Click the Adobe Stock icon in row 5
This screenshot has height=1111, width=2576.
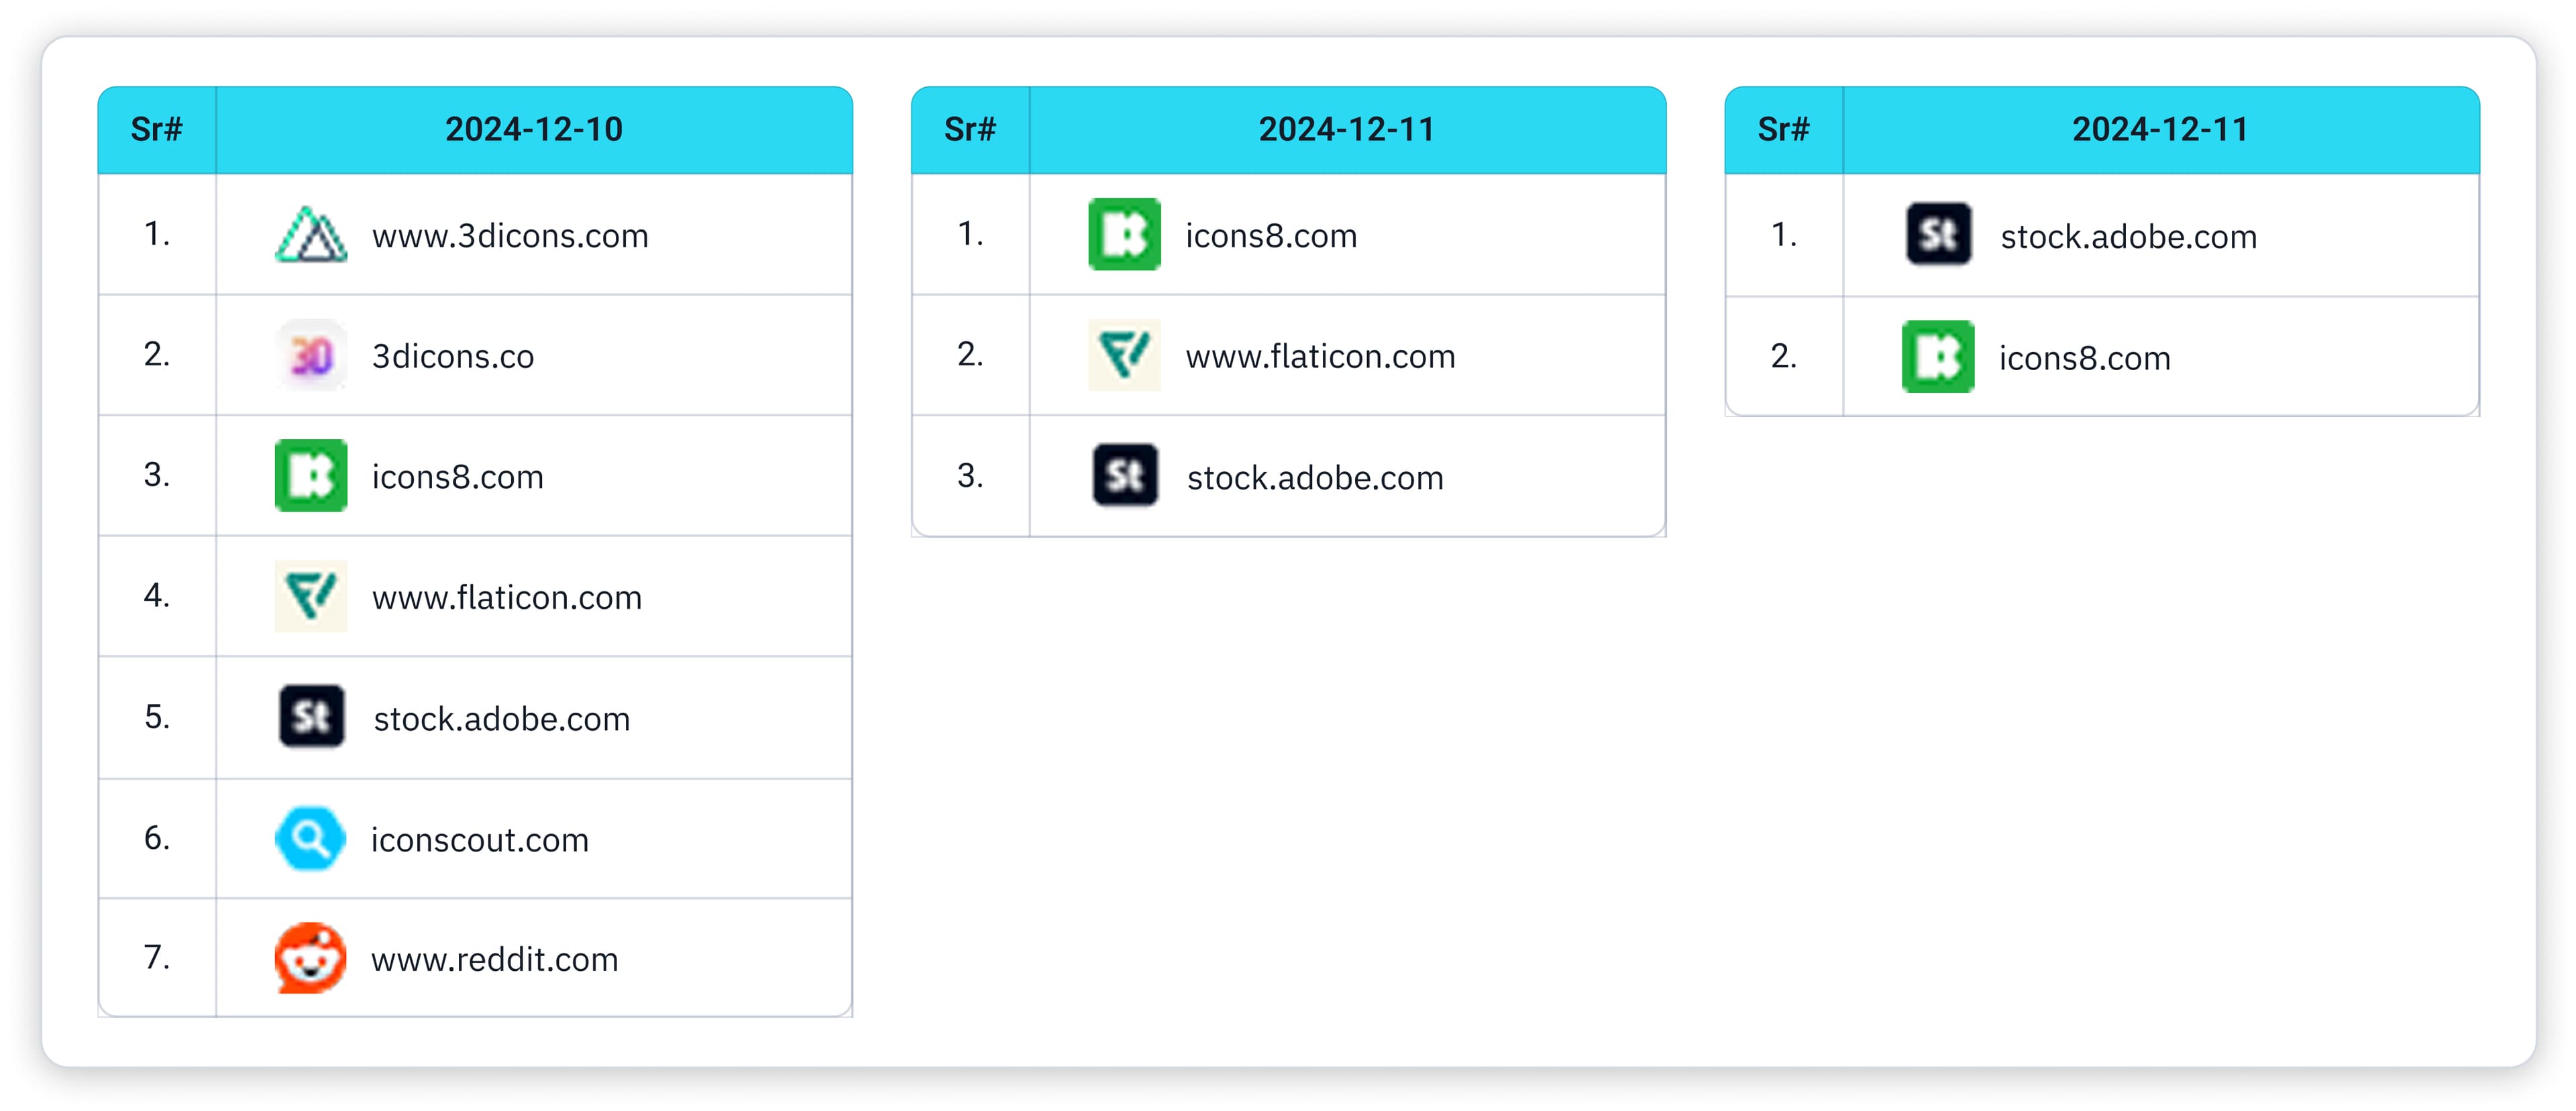click(311, 716)
